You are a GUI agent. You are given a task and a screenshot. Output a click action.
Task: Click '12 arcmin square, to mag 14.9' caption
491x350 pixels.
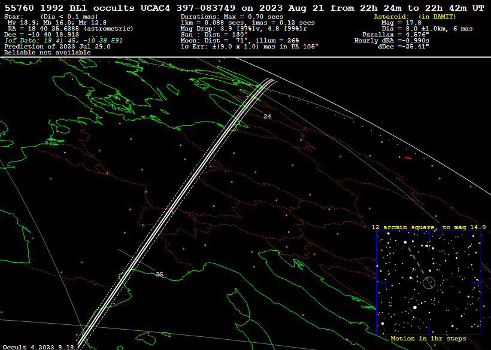(x=429, y=227)
